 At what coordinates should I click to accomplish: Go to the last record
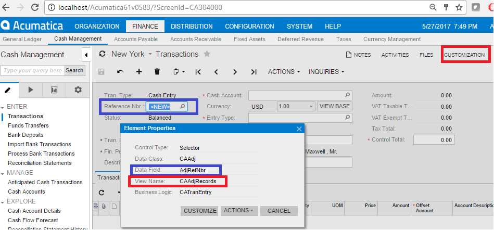click(x=254, y=72)
